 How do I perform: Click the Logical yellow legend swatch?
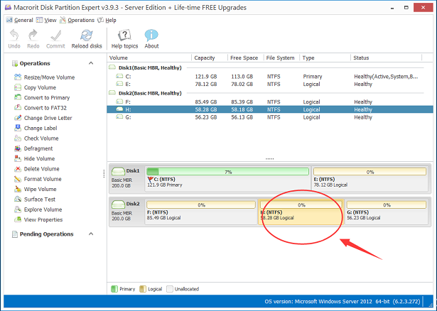[143, 289]
